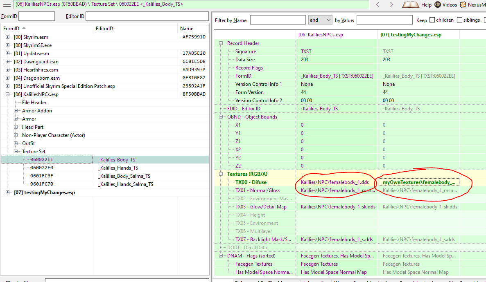Click the [07] testingMyChanges.esp column header
486x282 pixels.
coord(418,35)
